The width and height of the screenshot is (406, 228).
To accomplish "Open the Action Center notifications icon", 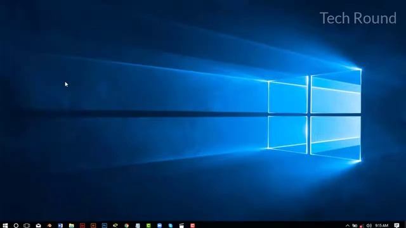I will pos(396,225).
